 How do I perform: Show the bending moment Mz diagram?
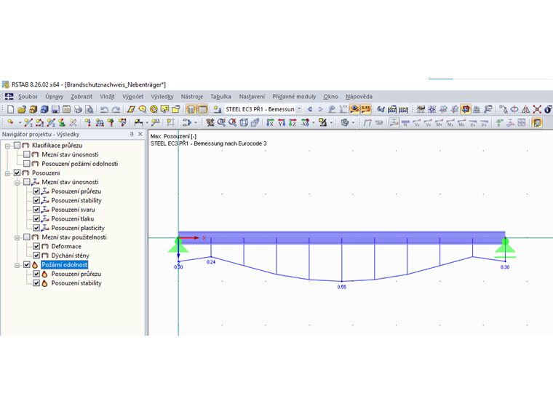461,123
